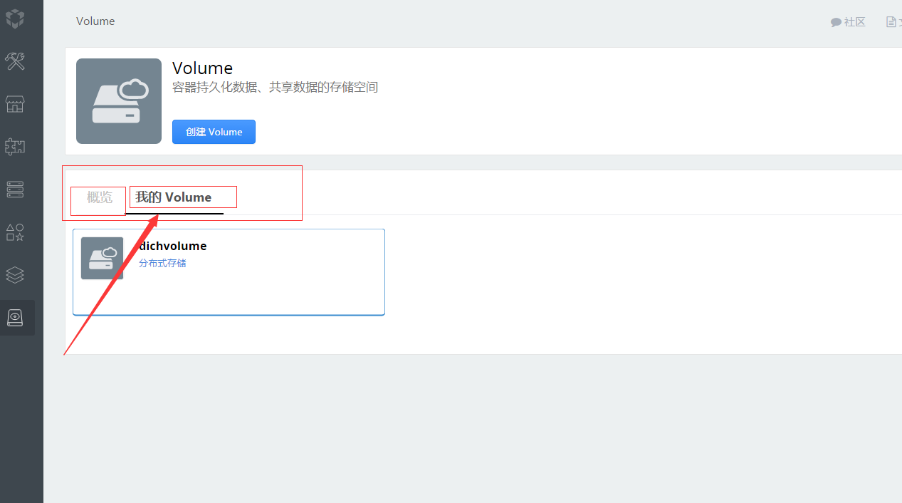
Task: Click the Volume heading title text
Action: coord(202,68)
